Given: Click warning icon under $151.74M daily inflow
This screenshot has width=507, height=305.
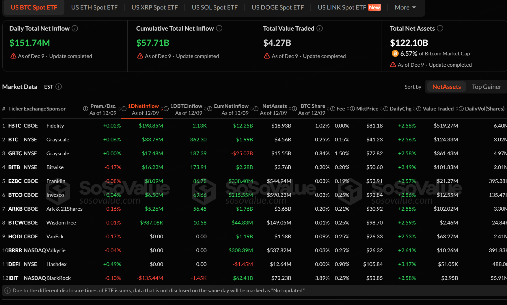Looking at the screenshot, I should point(13,56).
